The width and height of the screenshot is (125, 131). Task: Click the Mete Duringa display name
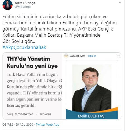[x=25, y=3]
